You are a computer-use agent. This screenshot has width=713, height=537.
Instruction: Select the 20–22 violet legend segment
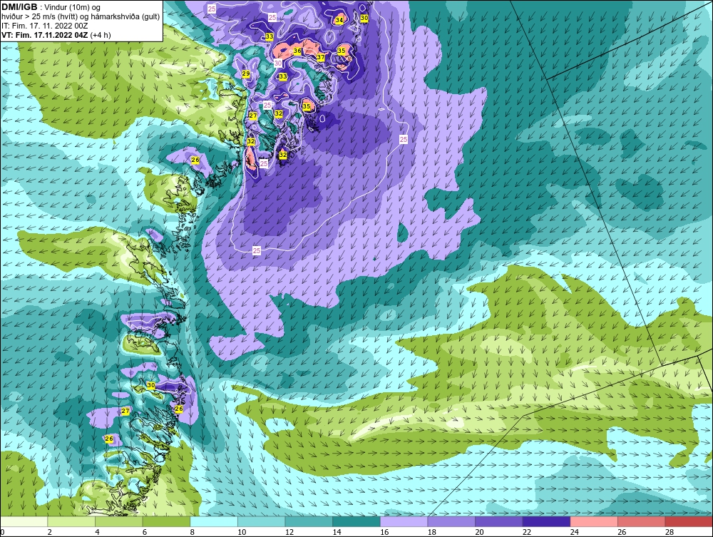coord(499,521)
